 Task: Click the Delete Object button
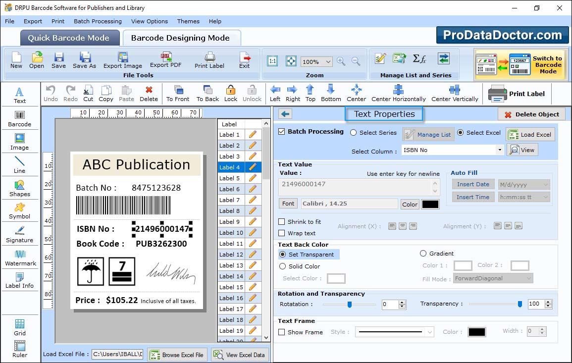(x=531, y=114)
